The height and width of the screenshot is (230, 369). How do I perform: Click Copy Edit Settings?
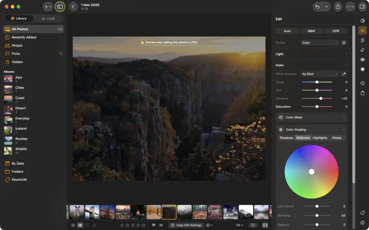coord(186,225)
